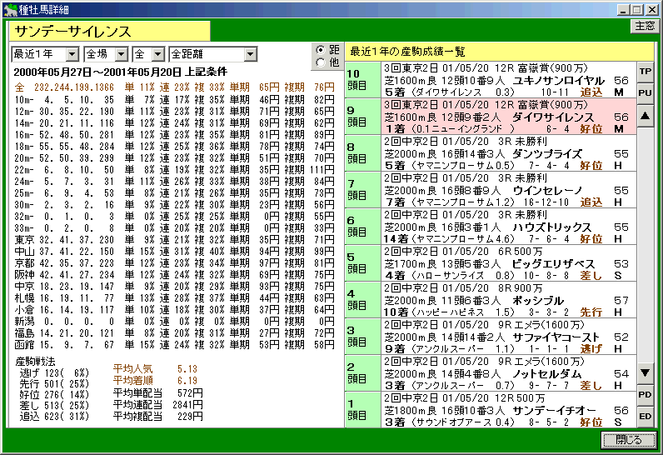Click the PD page-down button
The width and height of the screenshot is (663, 455).
point(645,394)
